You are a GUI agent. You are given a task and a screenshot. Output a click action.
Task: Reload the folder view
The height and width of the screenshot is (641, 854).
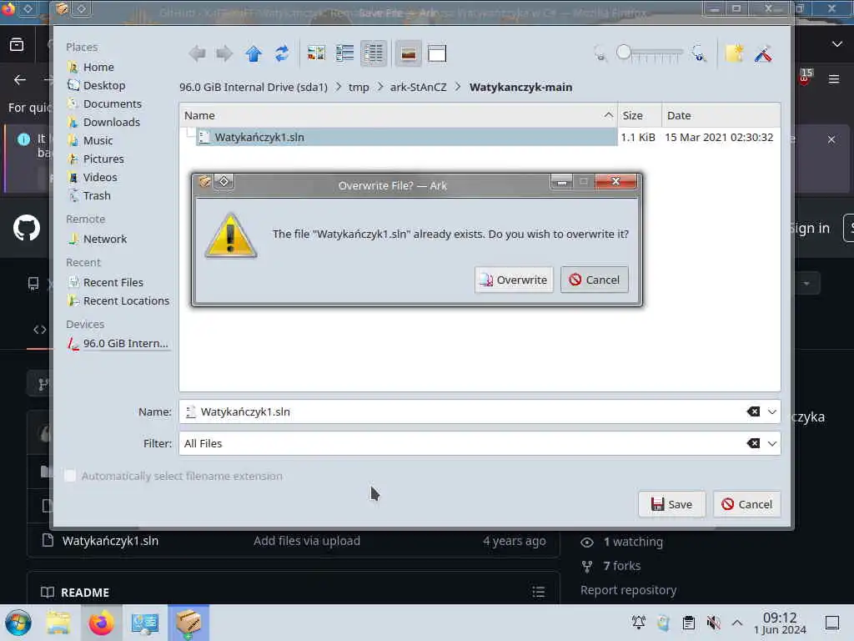point(282,53)
